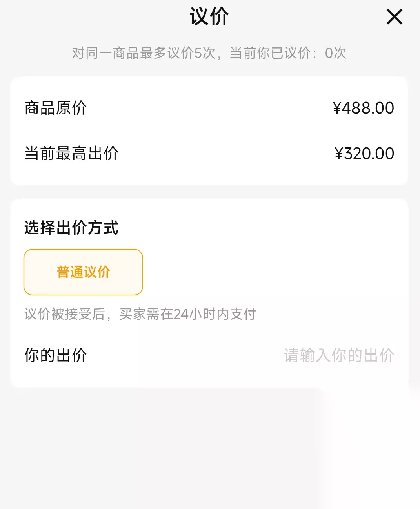420x509 pixels.
Task: Focus the 请输入你的出价 input field
Action: coord(339,355)
